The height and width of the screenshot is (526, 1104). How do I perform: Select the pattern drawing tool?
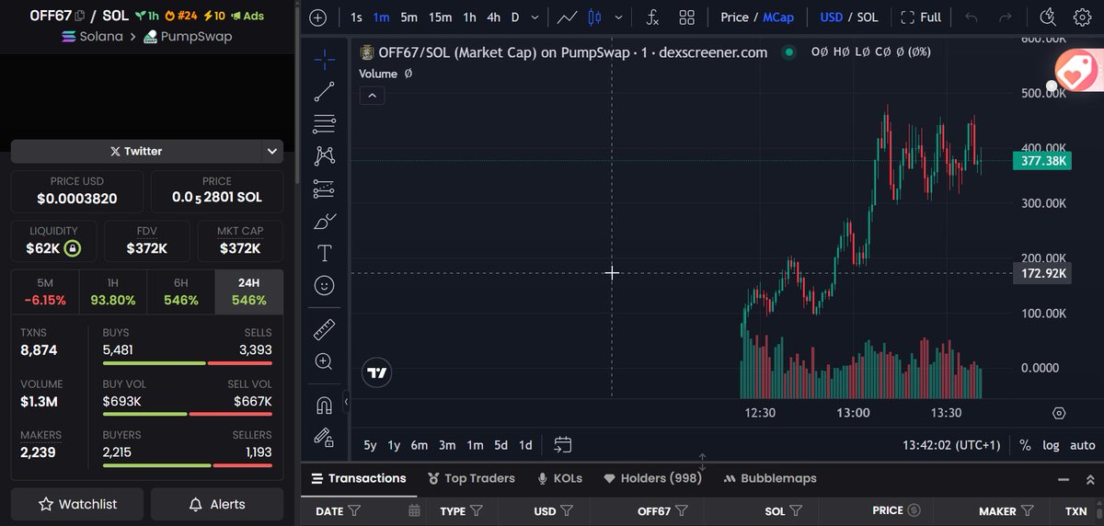pyautogui.click(x=324, y=156)
